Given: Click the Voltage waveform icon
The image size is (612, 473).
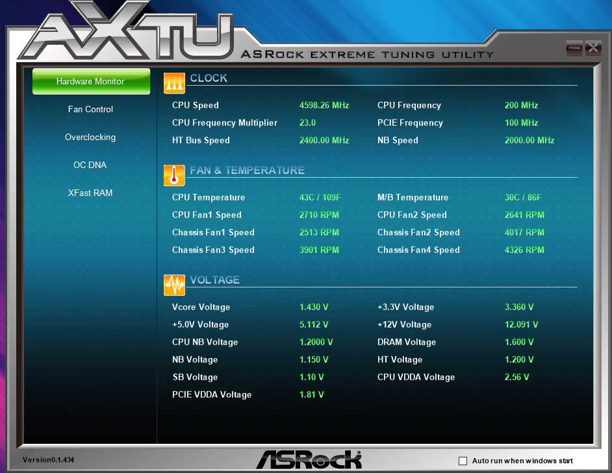Looking at the screenshot, I should (174, 285).
